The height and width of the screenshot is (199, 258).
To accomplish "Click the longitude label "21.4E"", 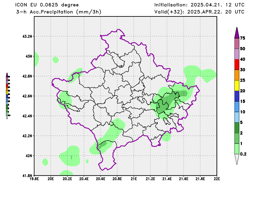I will click(x=167, y=179).
